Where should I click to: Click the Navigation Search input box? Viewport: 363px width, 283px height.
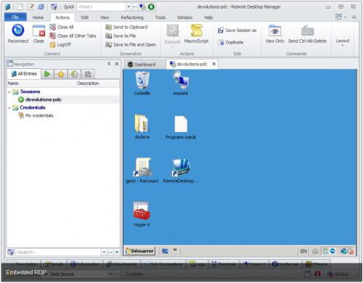click(x=58, y=253)
